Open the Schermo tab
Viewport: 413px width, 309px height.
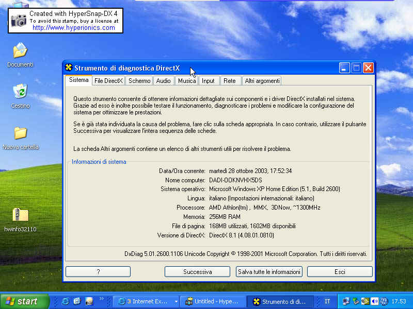139,81
